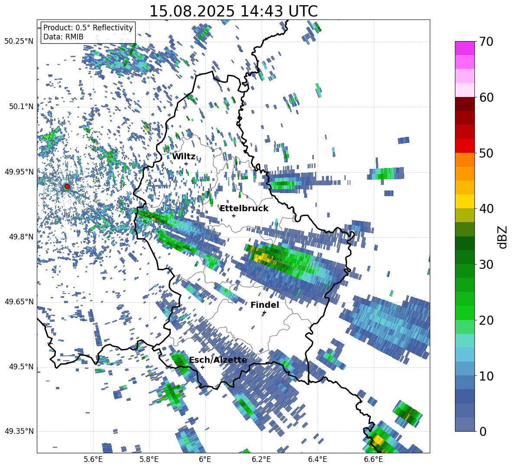
Task: Click the 10 value on the colorbar
Action: [x=486, y=376]
